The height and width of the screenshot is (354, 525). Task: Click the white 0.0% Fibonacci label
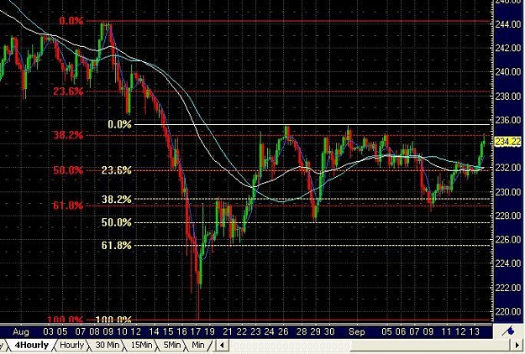point(119,125)
